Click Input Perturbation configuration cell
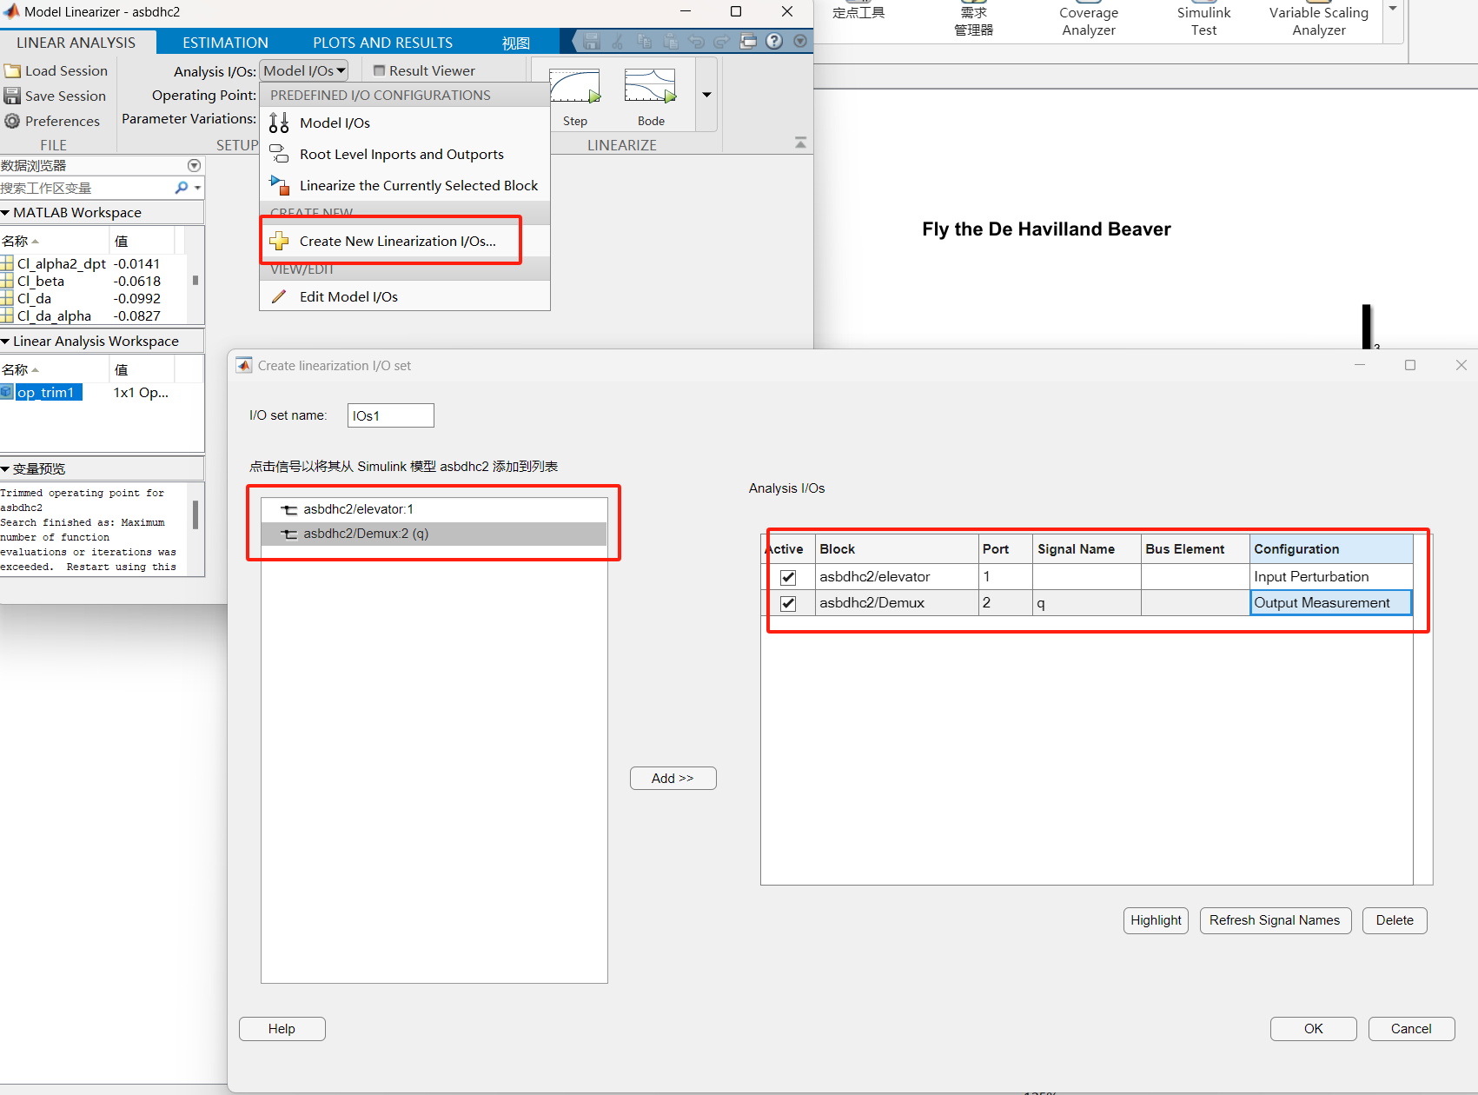 (1330, 577)
